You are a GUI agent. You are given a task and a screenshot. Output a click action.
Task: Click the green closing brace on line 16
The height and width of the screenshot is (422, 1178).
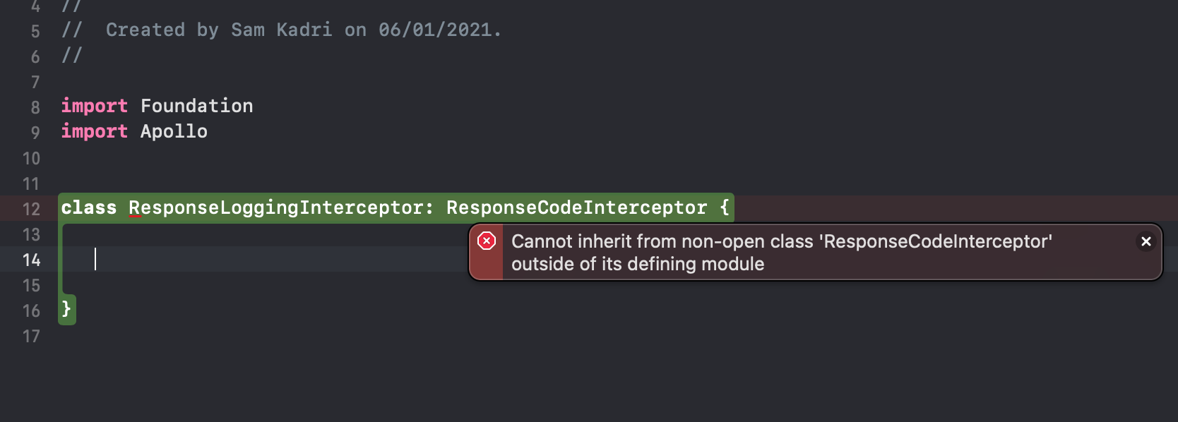point(66,309)
